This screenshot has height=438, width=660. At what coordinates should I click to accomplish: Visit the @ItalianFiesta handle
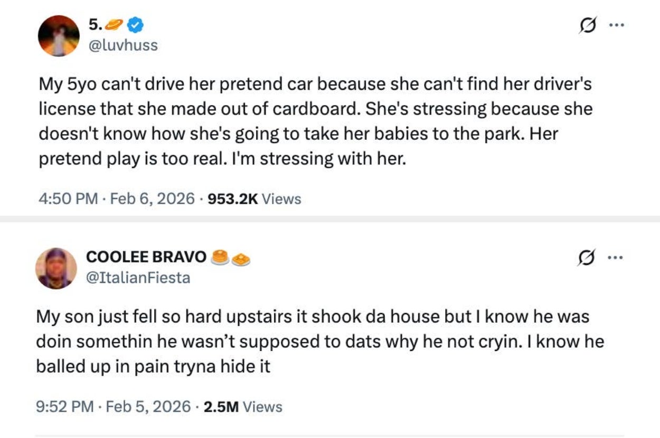pos(137,278)
